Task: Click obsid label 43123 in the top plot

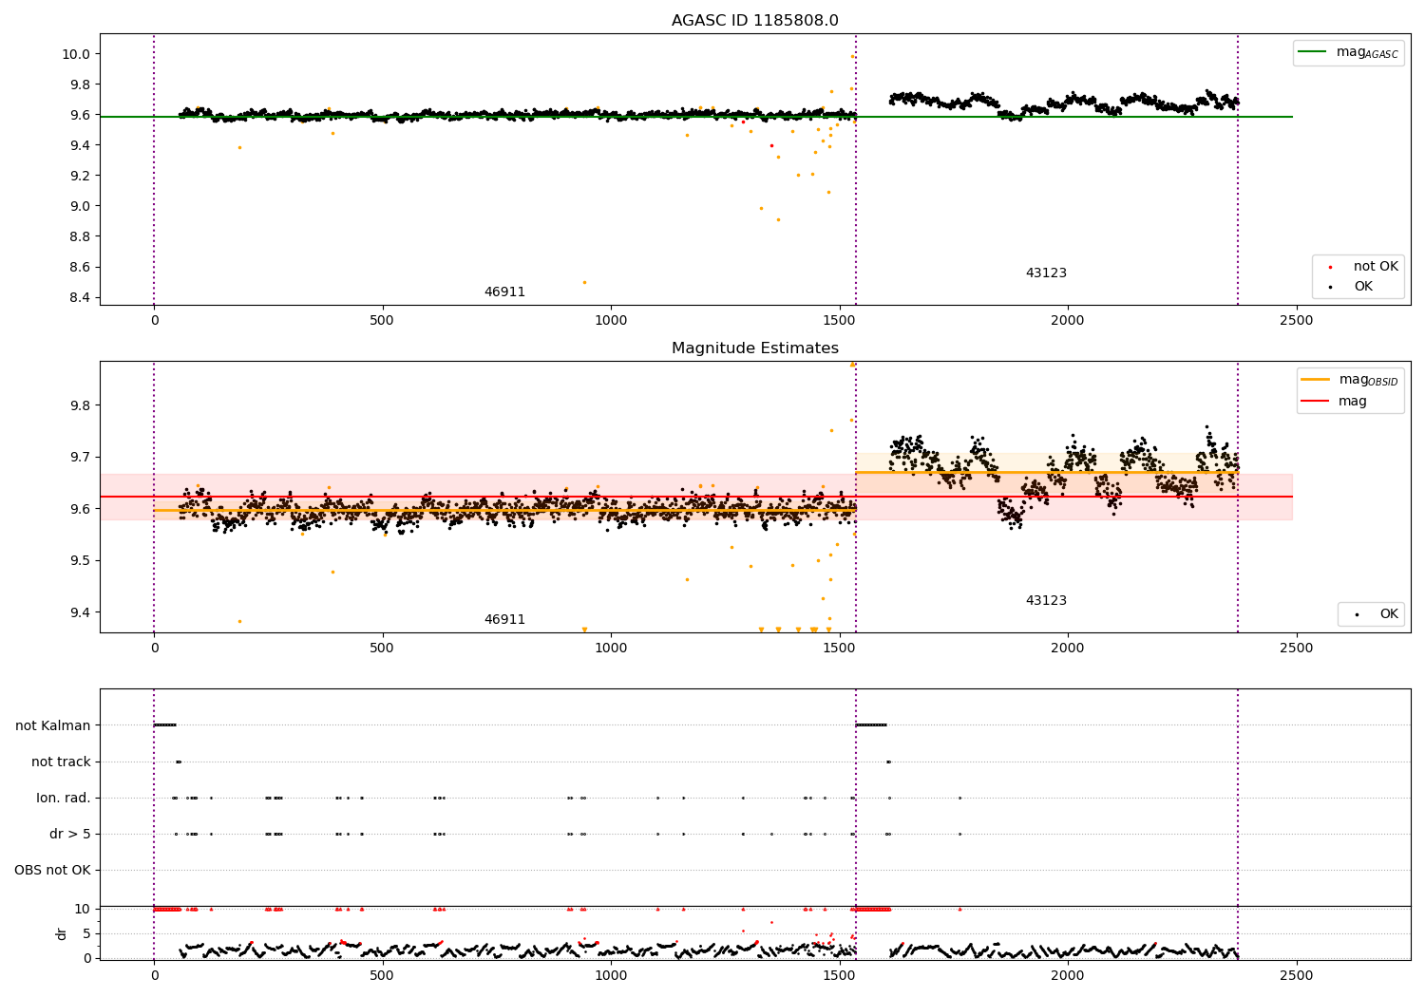Action: tap(1046, 273)
